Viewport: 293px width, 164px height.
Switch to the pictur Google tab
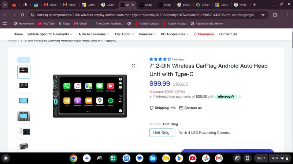pyautogui.click(x=184, y=5)
